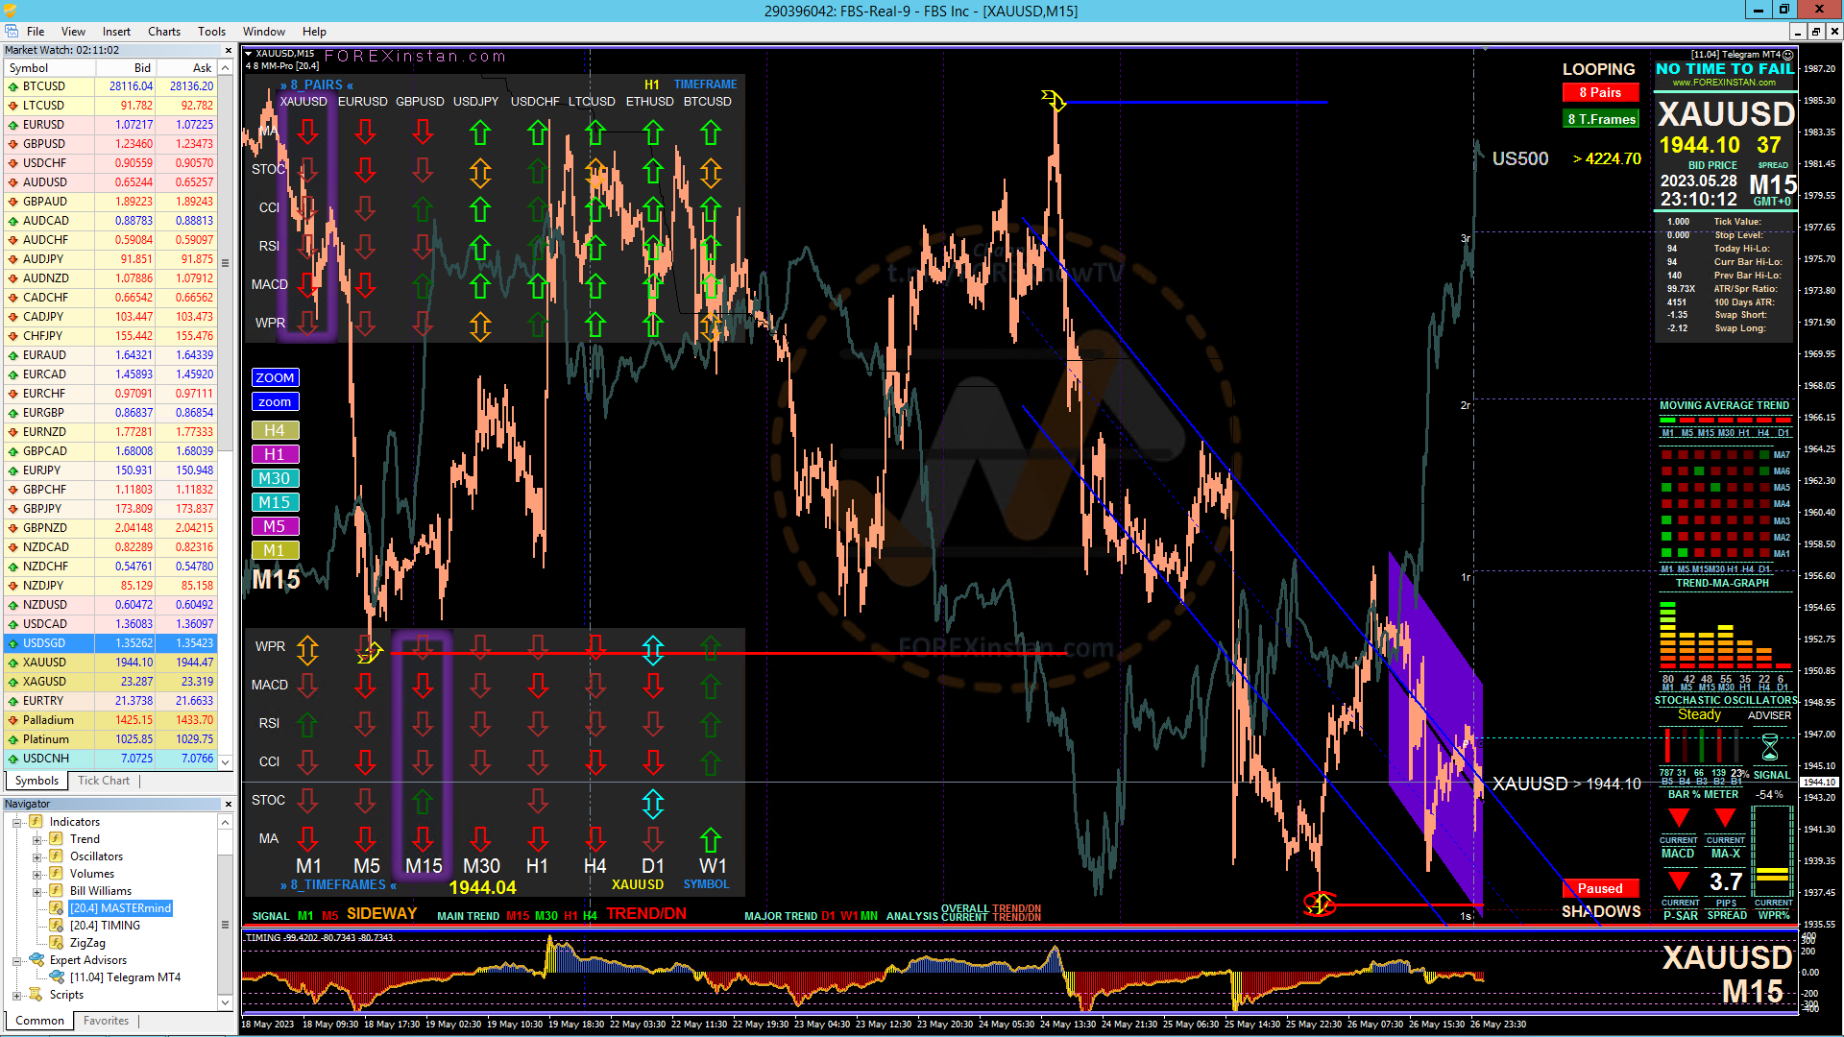Close the Navigator panel

tap(229, 804)
